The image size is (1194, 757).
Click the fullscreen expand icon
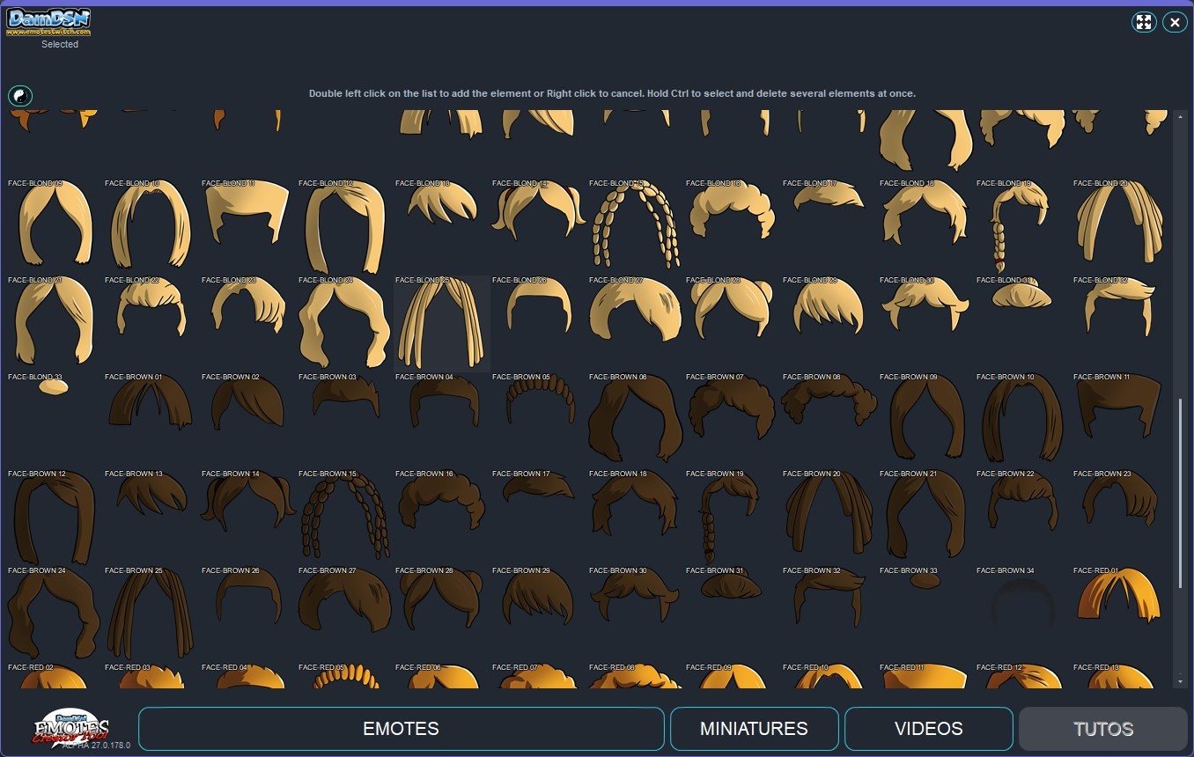coord(1144,22)
